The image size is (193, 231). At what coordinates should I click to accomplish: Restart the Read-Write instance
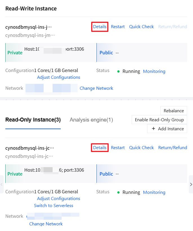click(118, 27)
